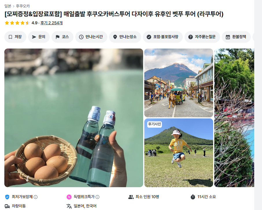Click the star rating beside 4.9
The height and width of the screenshot is (210, 262).
click(17, 23)
